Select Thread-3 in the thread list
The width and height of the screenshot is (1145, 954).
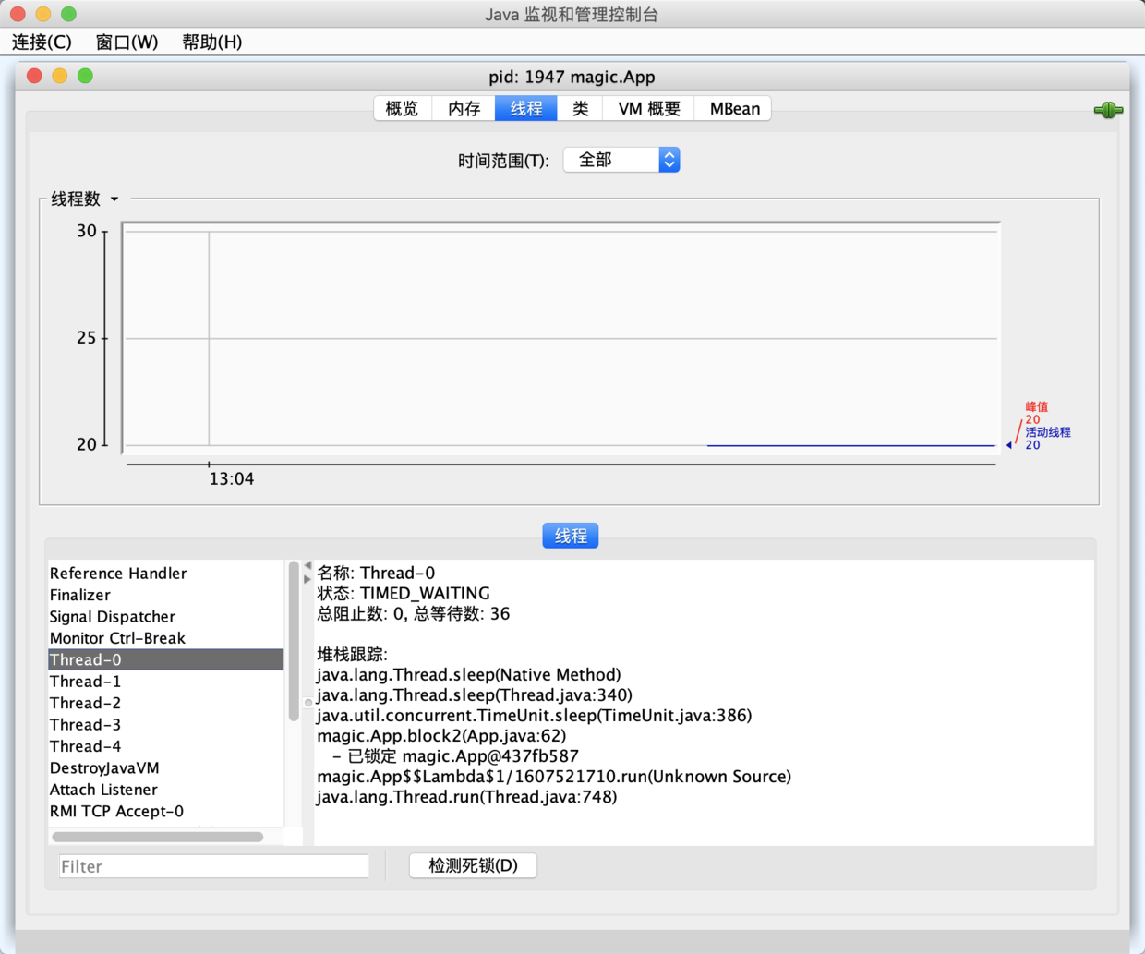165,725
